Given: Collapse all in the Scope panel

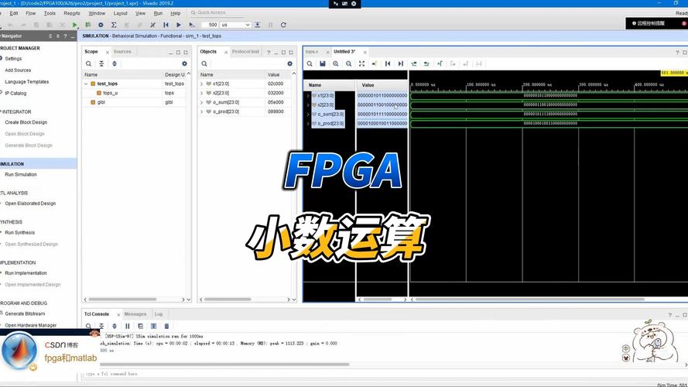Looking at the screenshot, I should 101,63.
